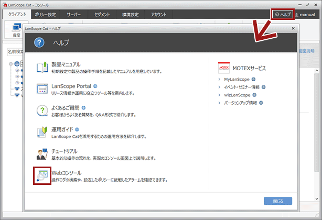Click the manual user account icon
Screen dimensions: 322x220
[x=296, y=15]
